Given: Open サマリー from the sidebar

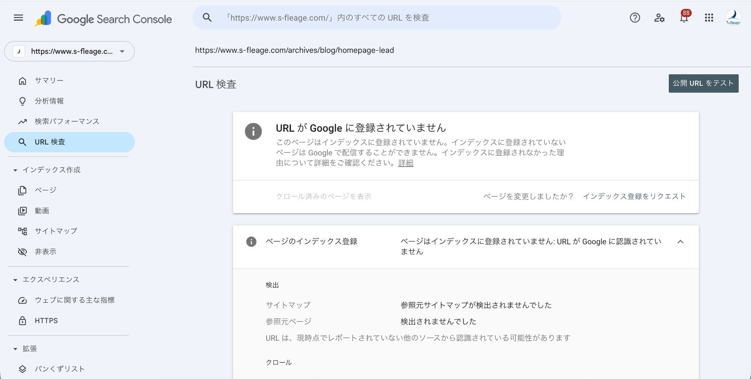Looking at the screenshot, I should tap(48, 80).
